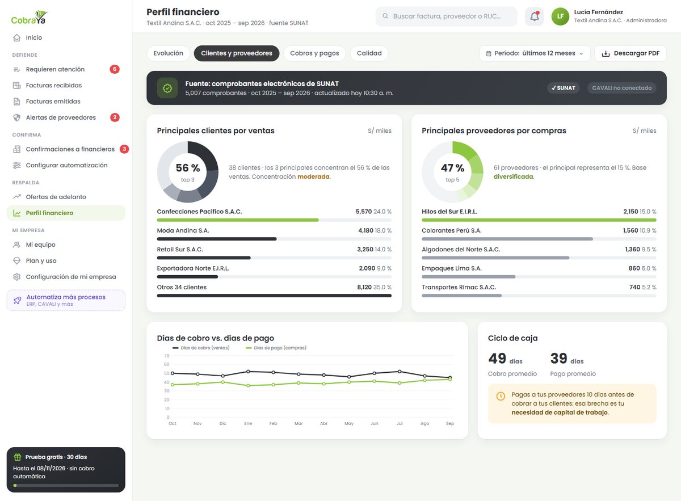Open Lucía Fernández user account menu
Image resolution: width=681 pixels, height=501 pixels.
click(609, 16)
